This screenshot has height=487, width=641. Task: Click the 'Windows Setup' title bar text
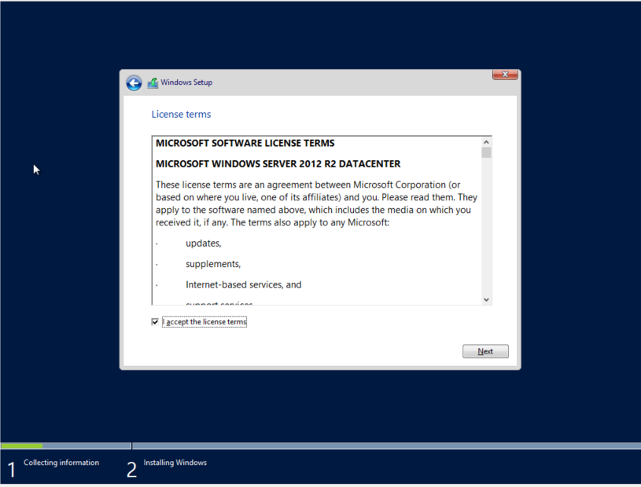(186, 82)
